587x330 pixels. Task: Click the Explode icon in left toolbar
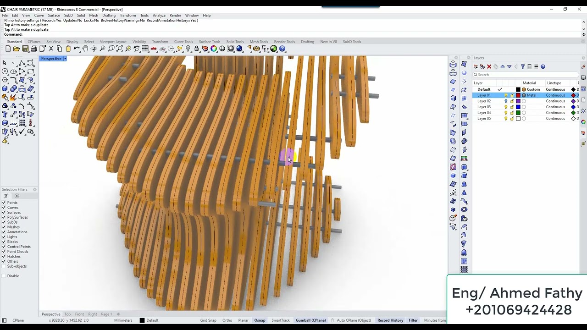click(13, 97)
